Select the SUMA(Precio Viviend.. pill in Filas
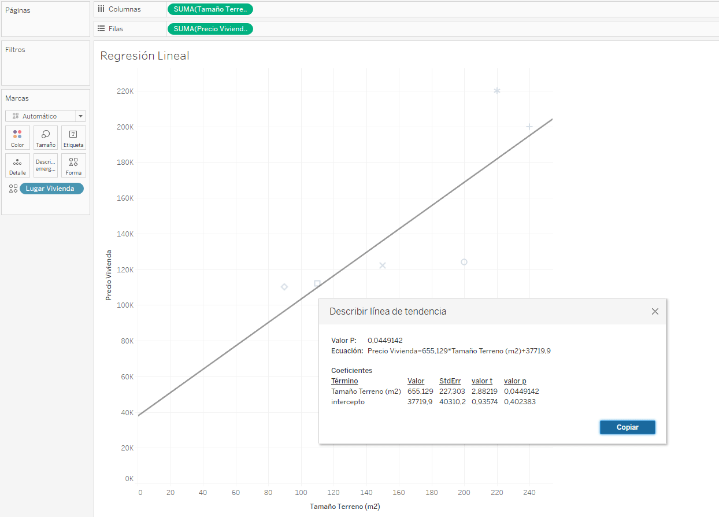The width and height of the screenshot is (719, 517). click(x=210, y=29)
